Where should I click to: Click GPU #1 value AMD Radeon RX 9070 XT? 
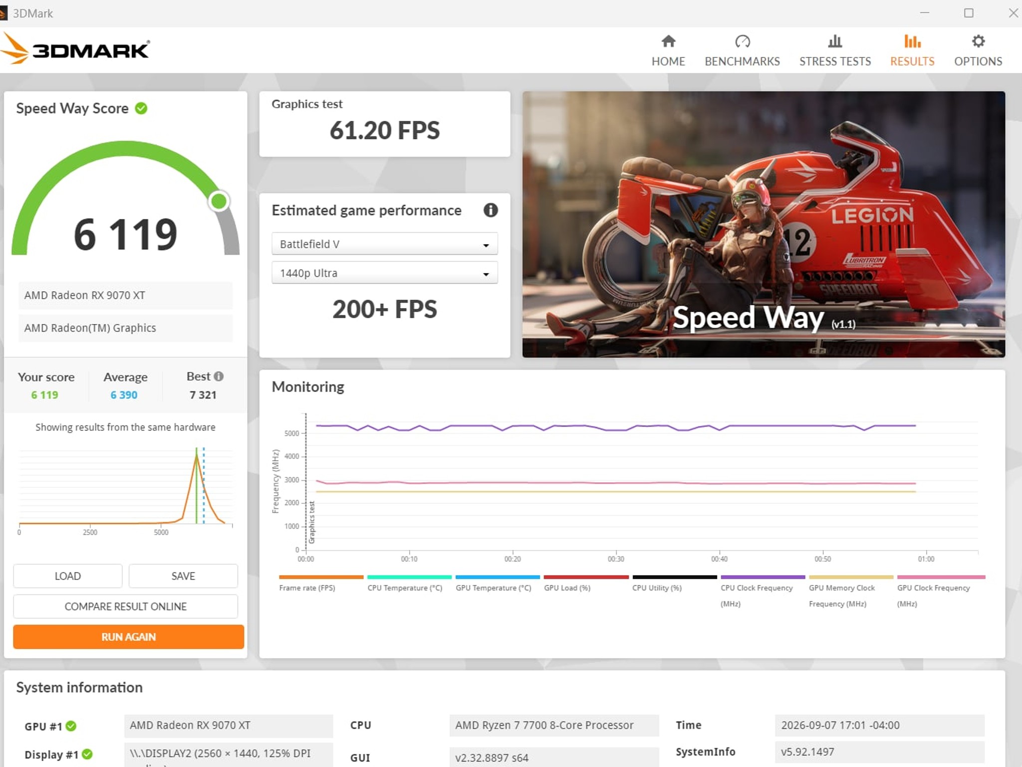[229, 726]
